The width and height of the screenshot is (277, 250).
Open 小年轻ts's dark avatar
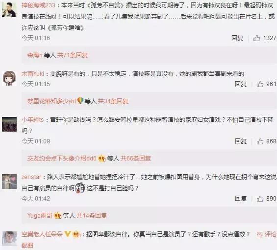[x=9, y=124]
